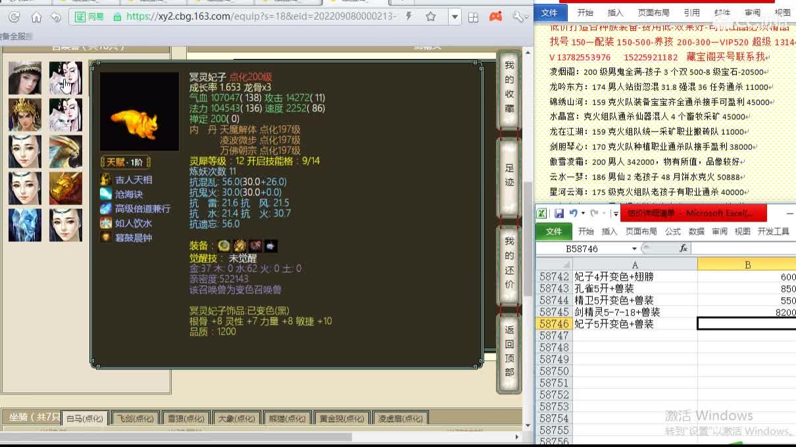
Task: Click the first equipment icon after 装备
Action: 224,245
